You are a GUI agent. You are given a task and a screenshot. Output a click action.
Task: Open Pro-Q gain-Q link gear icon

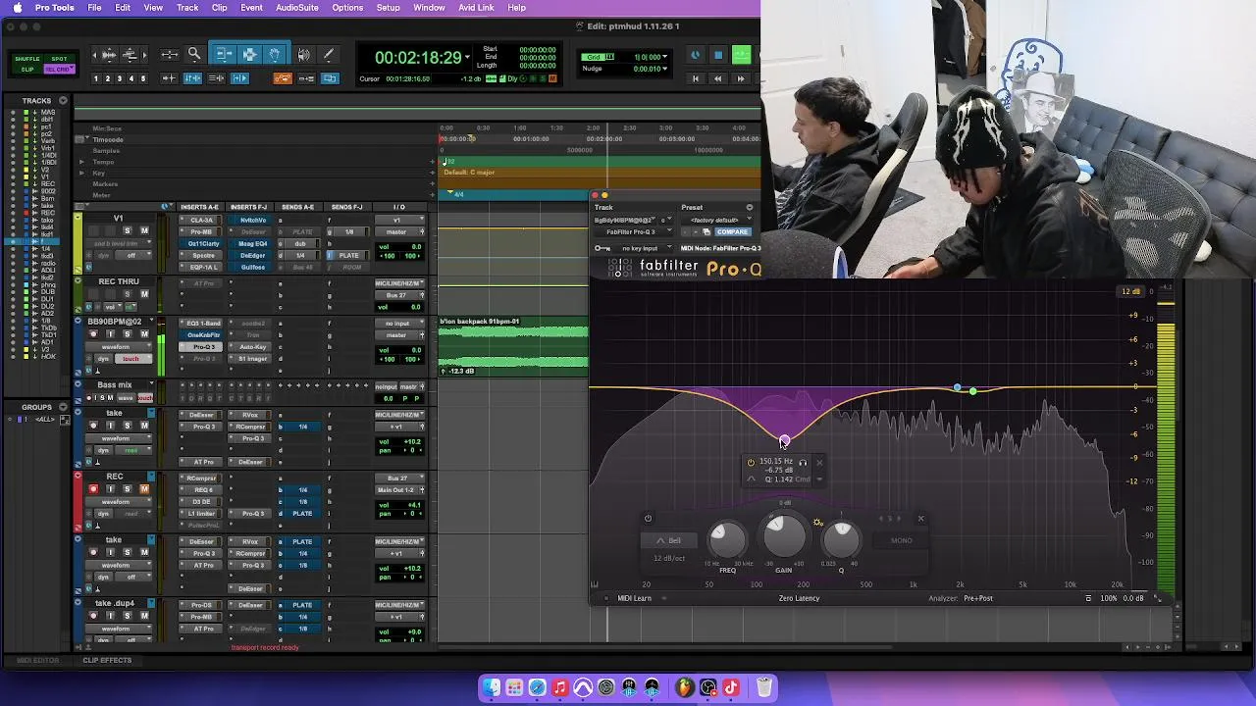818,523
